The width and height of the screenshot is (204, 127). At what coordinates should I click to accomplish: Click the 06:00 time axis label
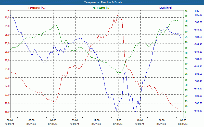point(53,120)
